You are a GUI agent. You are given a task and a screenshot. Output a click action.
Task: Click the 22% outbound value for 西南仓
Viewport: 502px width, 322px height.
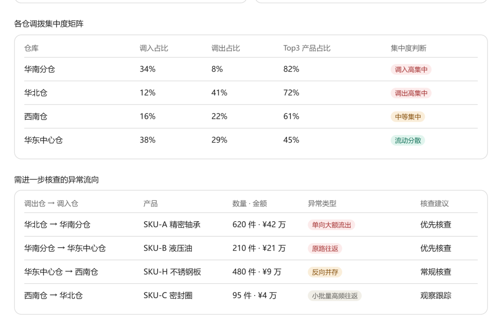point(219,116)
